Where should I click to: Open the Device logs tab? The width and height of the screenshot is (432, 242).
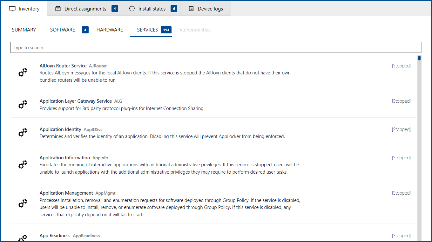pos(210,9)
